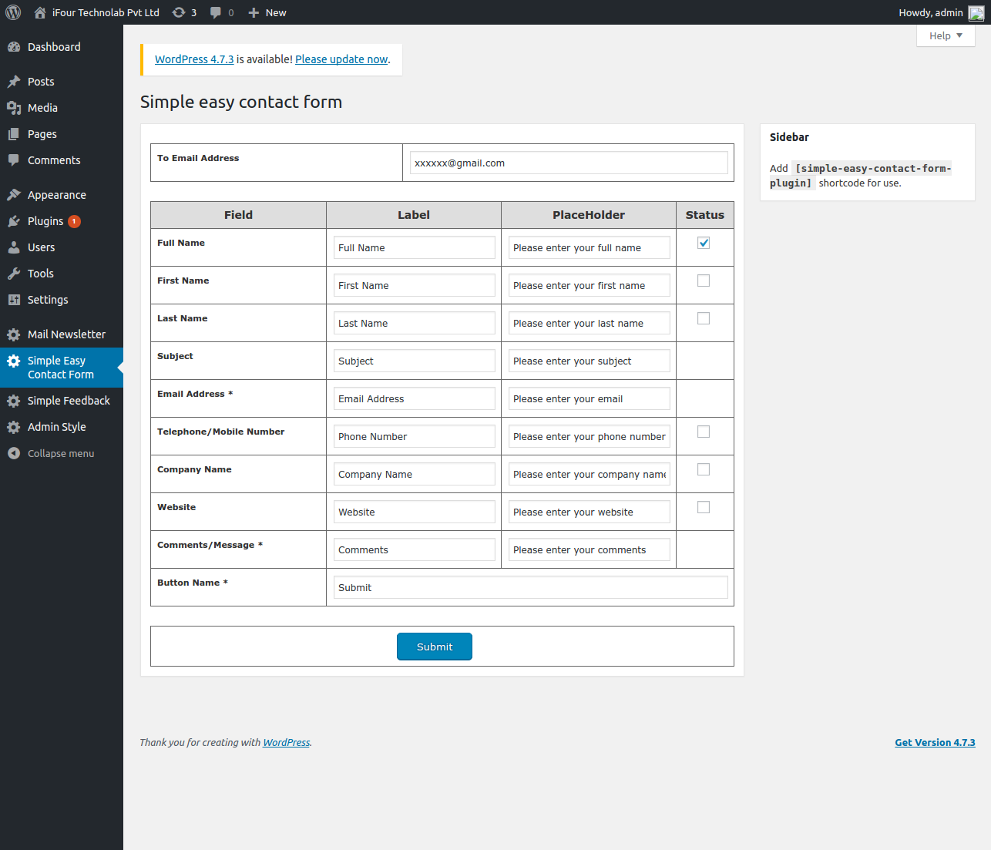Click the Pages icon in sidebar
991x850 pixels.
tap(14, 134)
